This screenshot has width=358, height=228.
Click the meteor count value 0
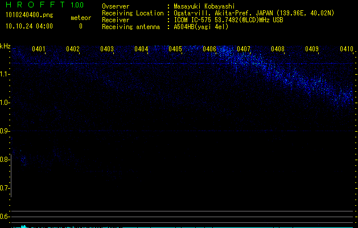[x=81, y=26]
